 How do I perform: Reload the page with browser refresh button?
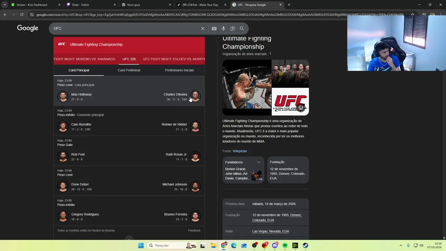click(x=22, y=15)
